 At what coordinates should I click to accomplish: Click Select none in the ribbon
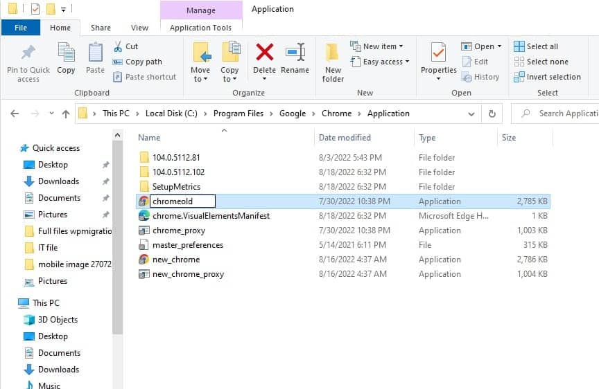541,62
